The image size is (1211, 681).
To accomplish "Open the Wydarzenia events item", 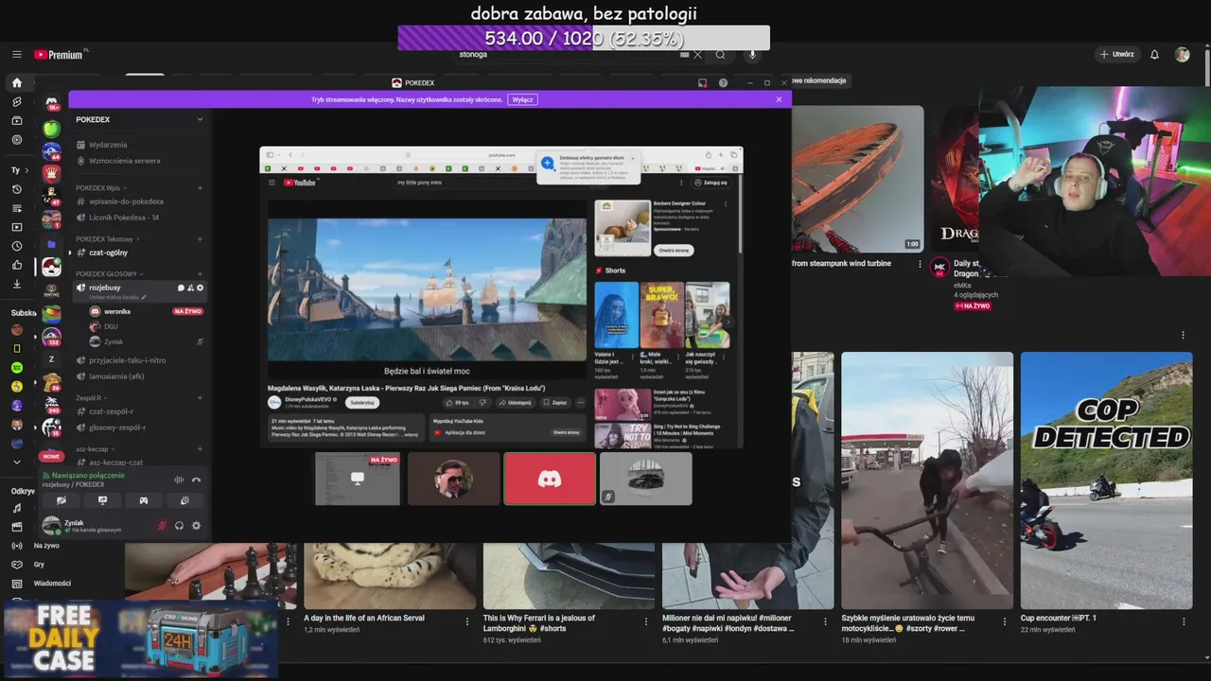I will [108, 145].
